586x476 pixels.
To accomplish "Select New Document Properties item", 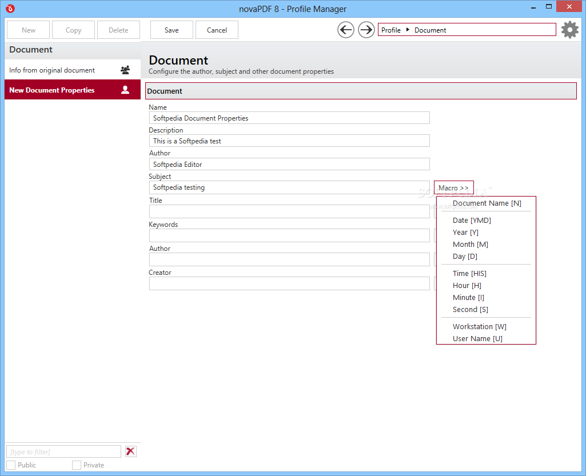I will [73, 90].
